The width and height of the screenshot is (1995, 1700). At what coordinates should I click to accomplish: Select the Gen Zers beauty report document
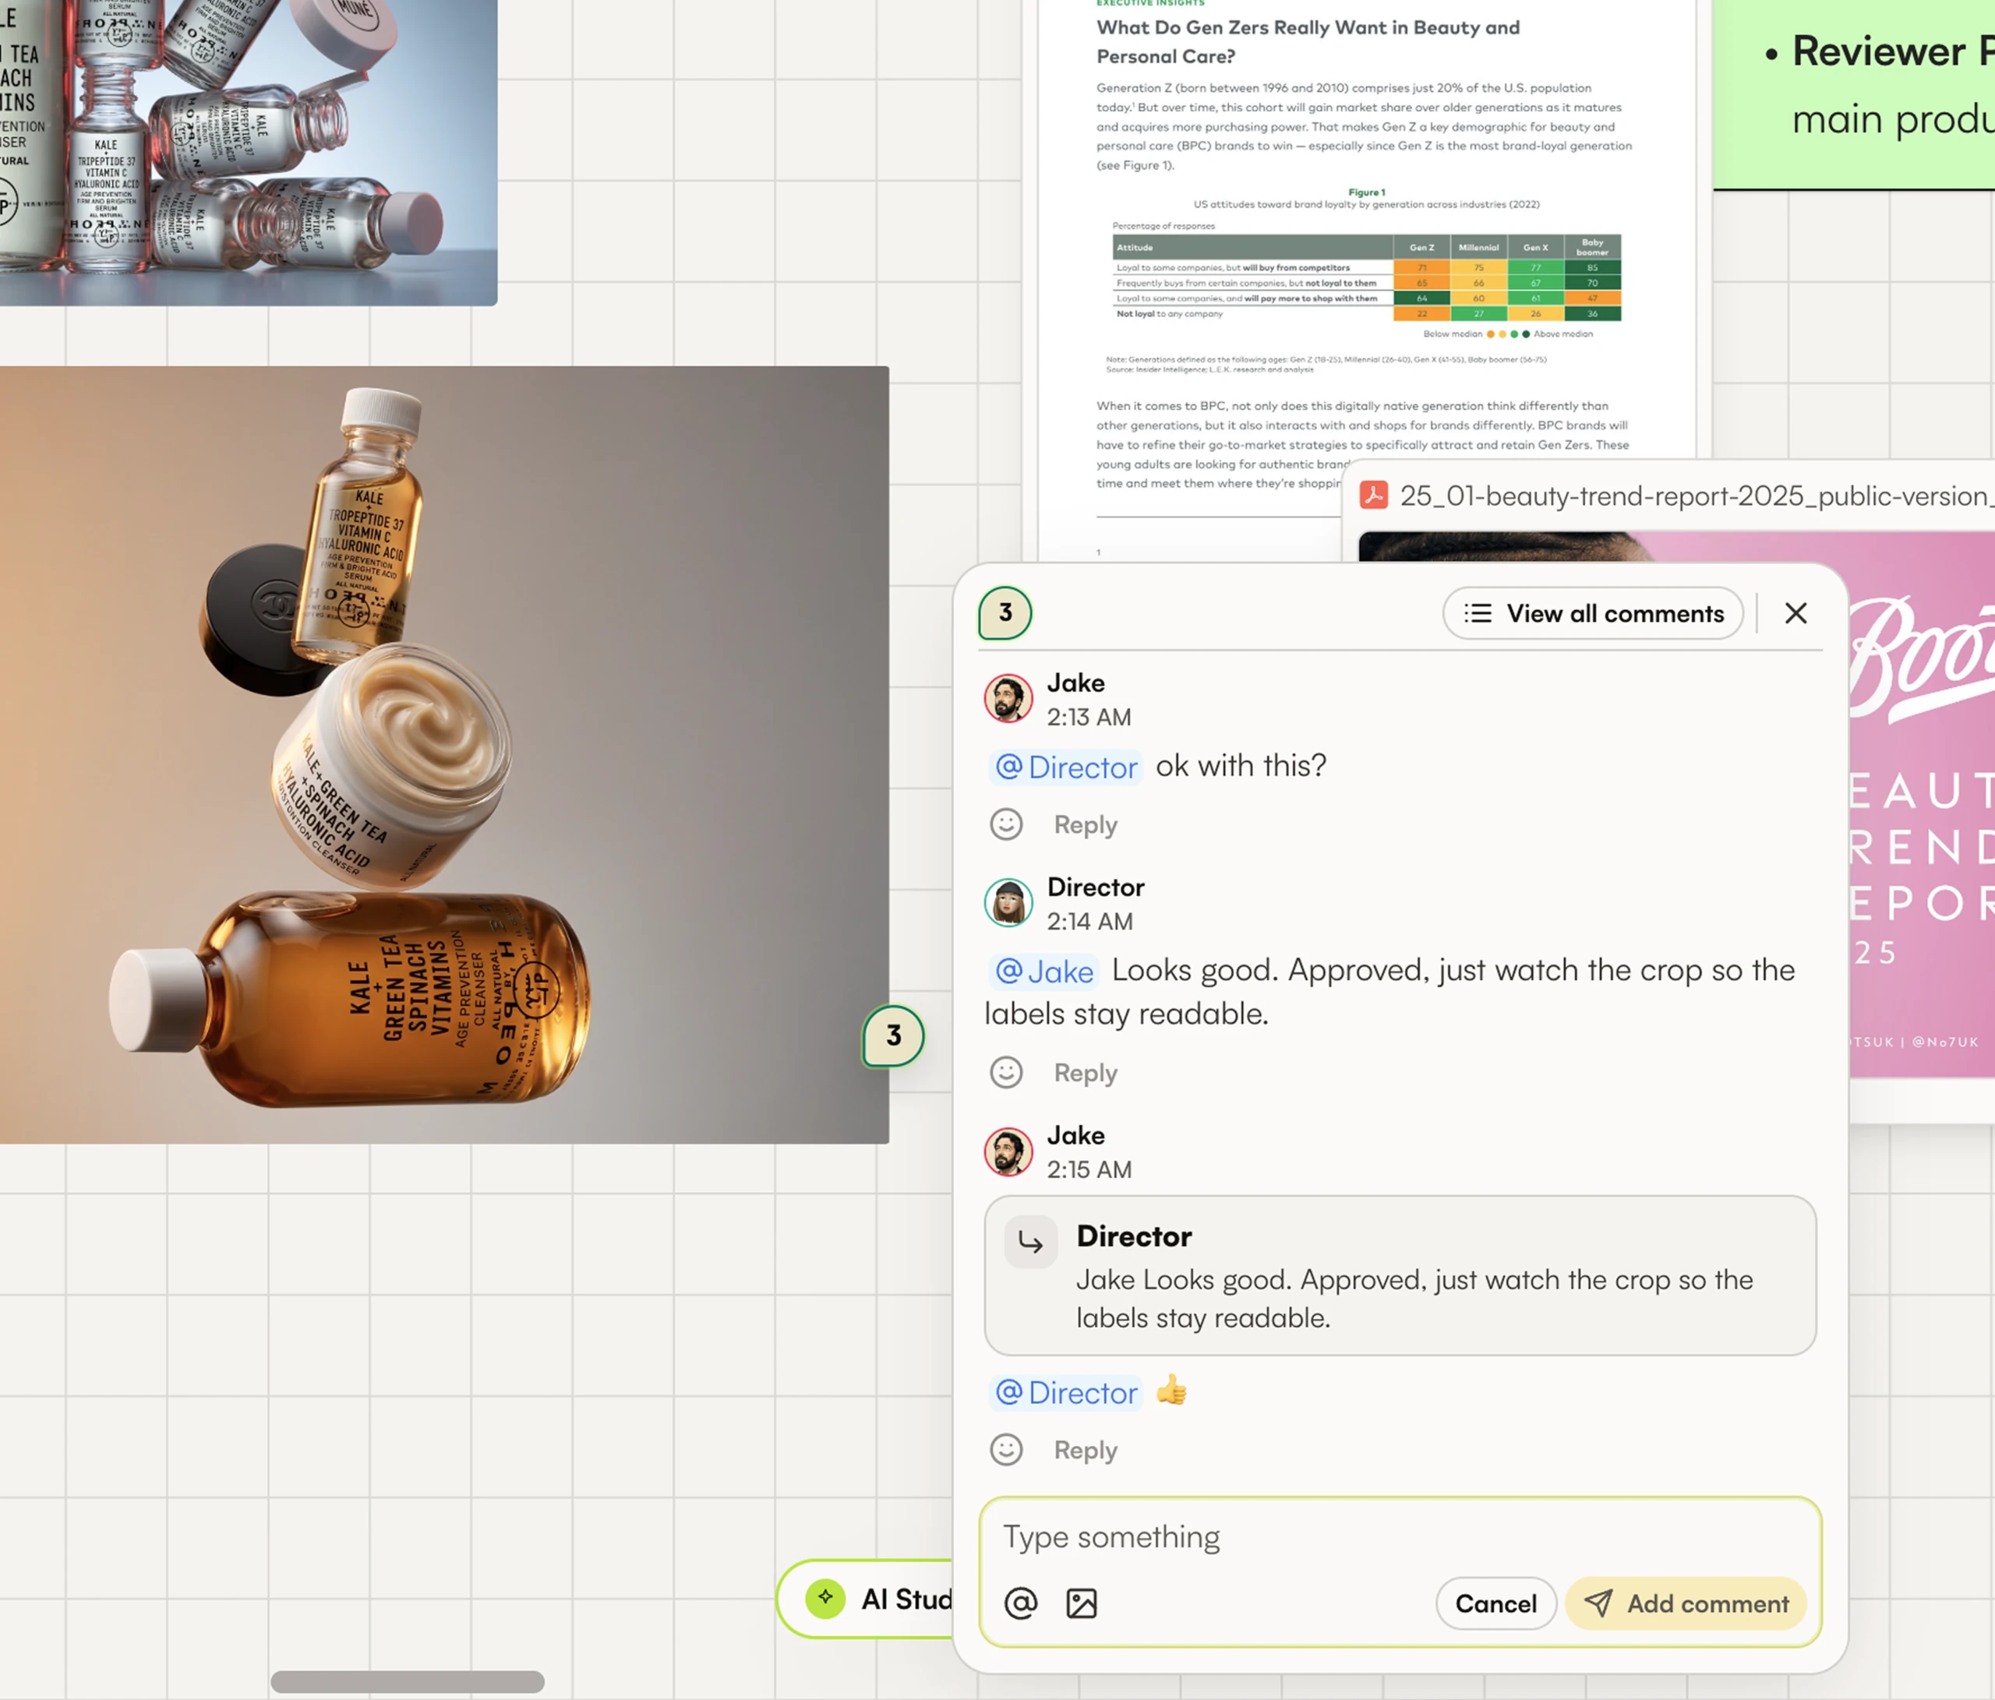[x=1365, y=279]
